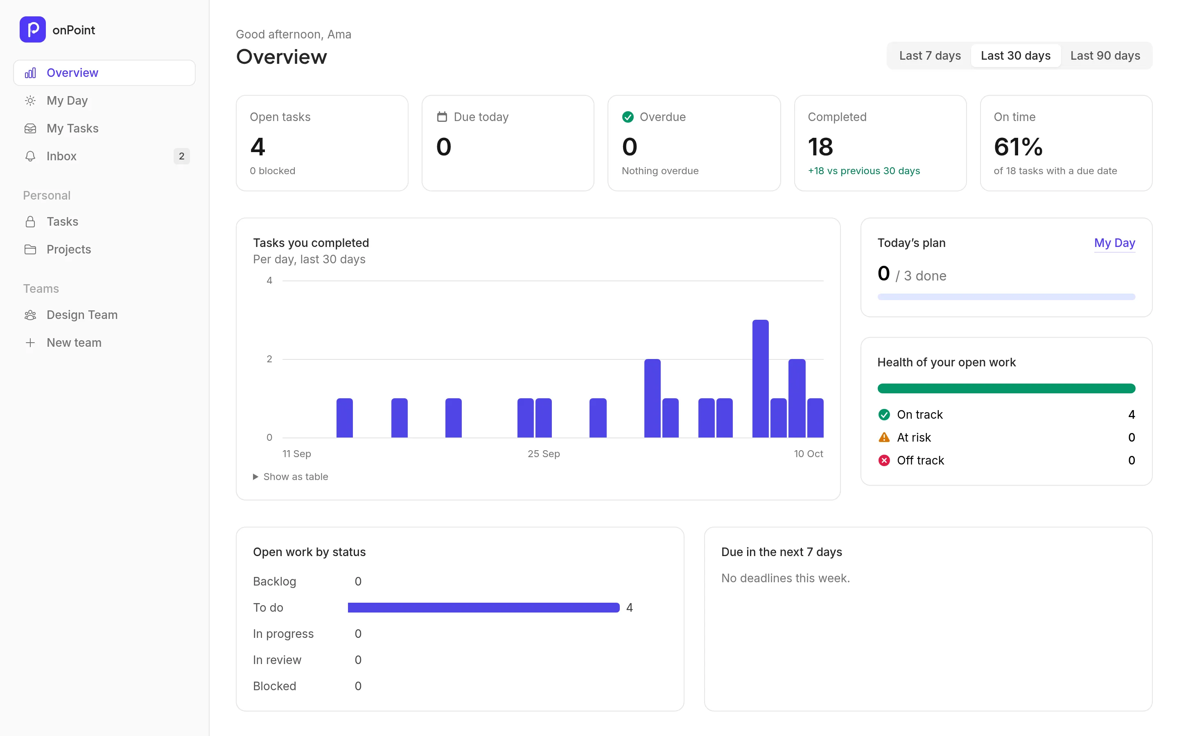1179x736 pixels.
Task: Click the At risk warning triangle icon
Action: (884, 438)
